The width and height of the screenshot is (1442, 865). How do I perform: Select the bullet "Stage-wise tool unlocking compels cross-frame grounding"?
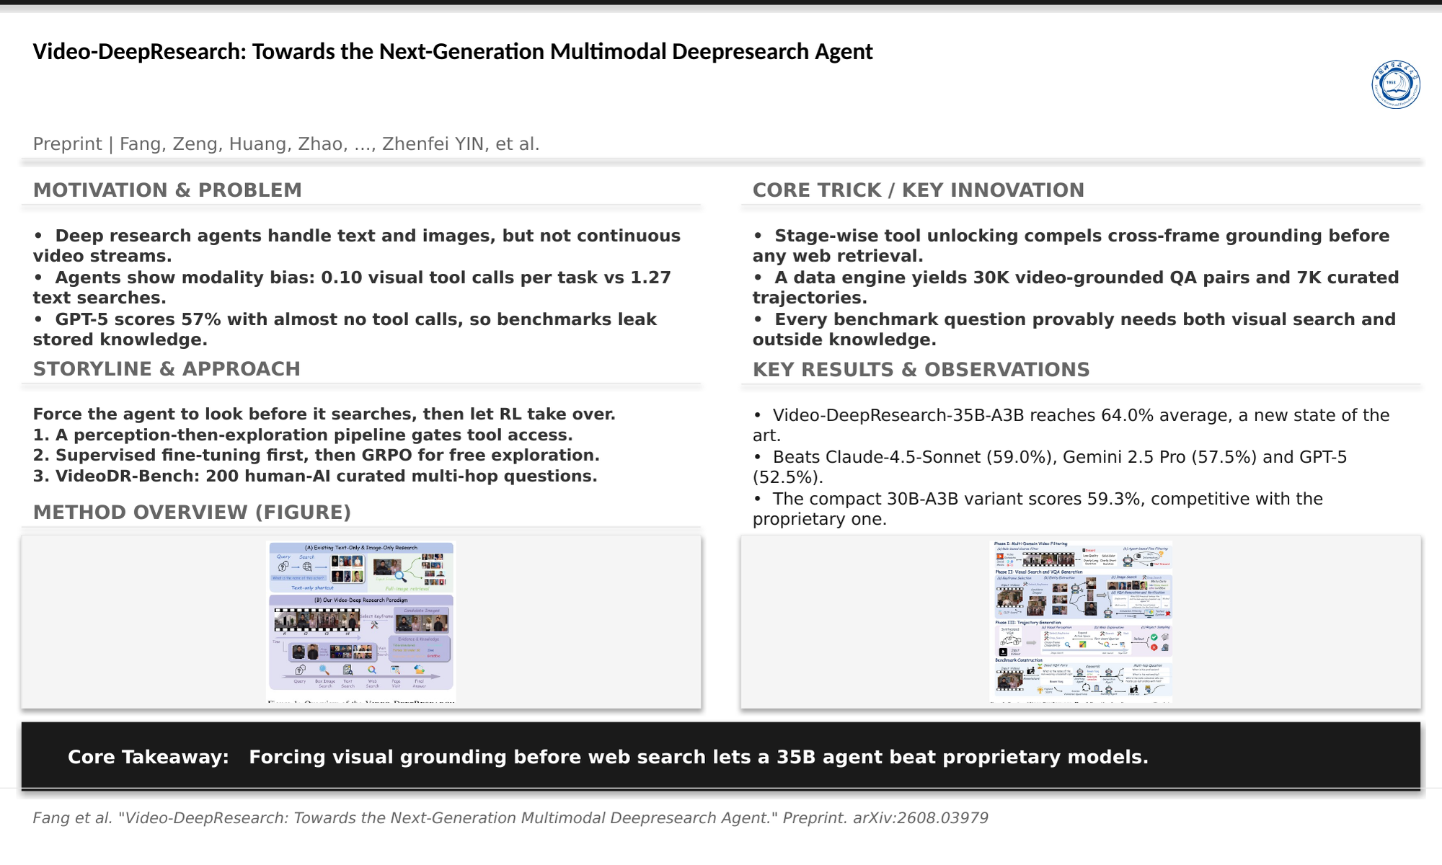coord(1071,246)
